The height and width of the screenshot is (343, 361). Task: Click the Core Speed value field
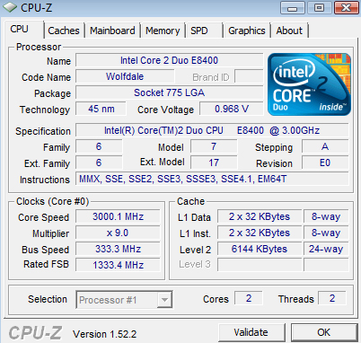[x=118, y=216]
